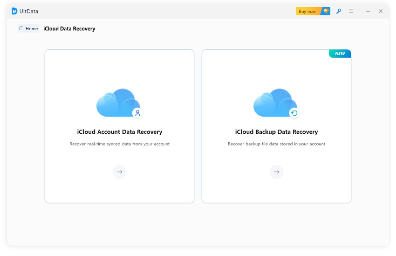Screen dimensions: 396x256
Task: Select iCloud Account Data Recovery title
Action: (119, 132)
